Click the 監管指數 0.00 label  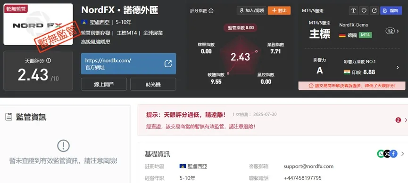pos(241,28)
